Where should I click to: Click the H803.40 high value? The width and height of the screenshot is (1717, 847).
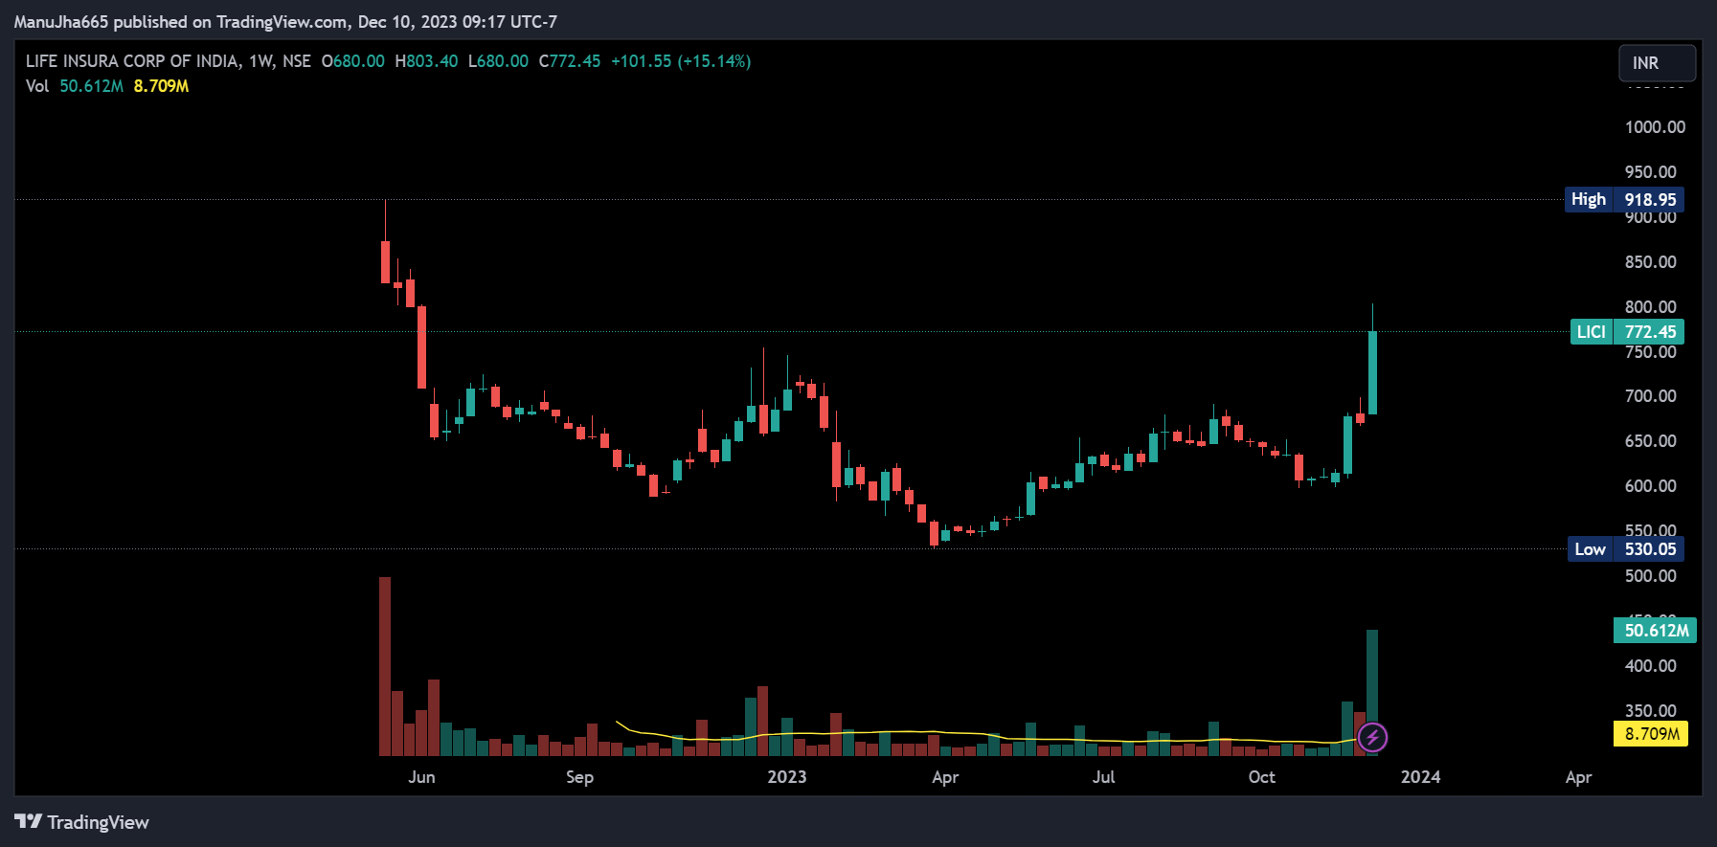point(426,61)
